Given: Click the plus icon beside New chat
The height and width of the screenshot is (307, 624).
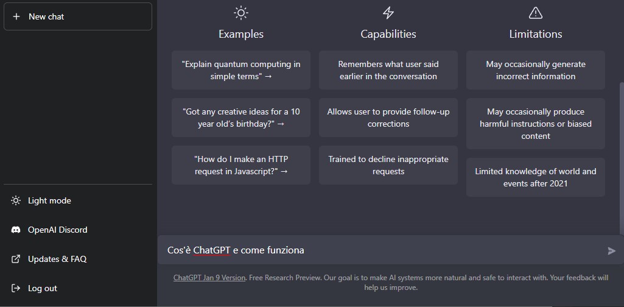Looking at the screenshot, I should coord(16,16).
